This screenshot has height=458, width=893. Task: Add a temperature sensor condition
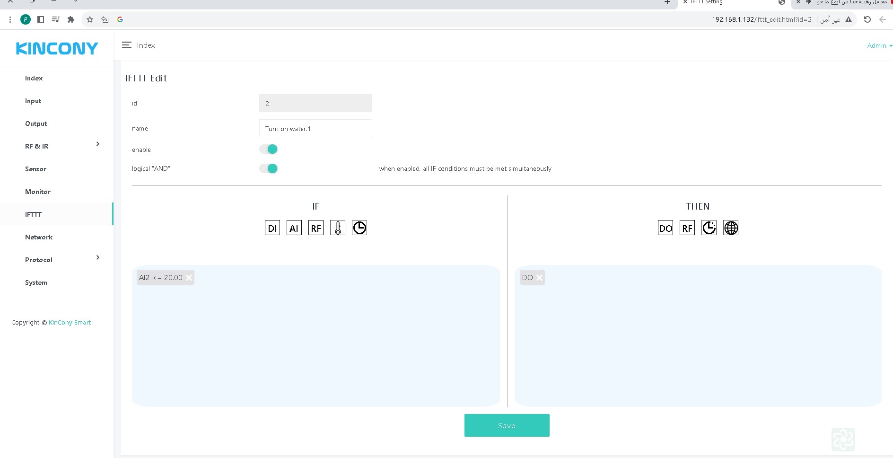337,228
